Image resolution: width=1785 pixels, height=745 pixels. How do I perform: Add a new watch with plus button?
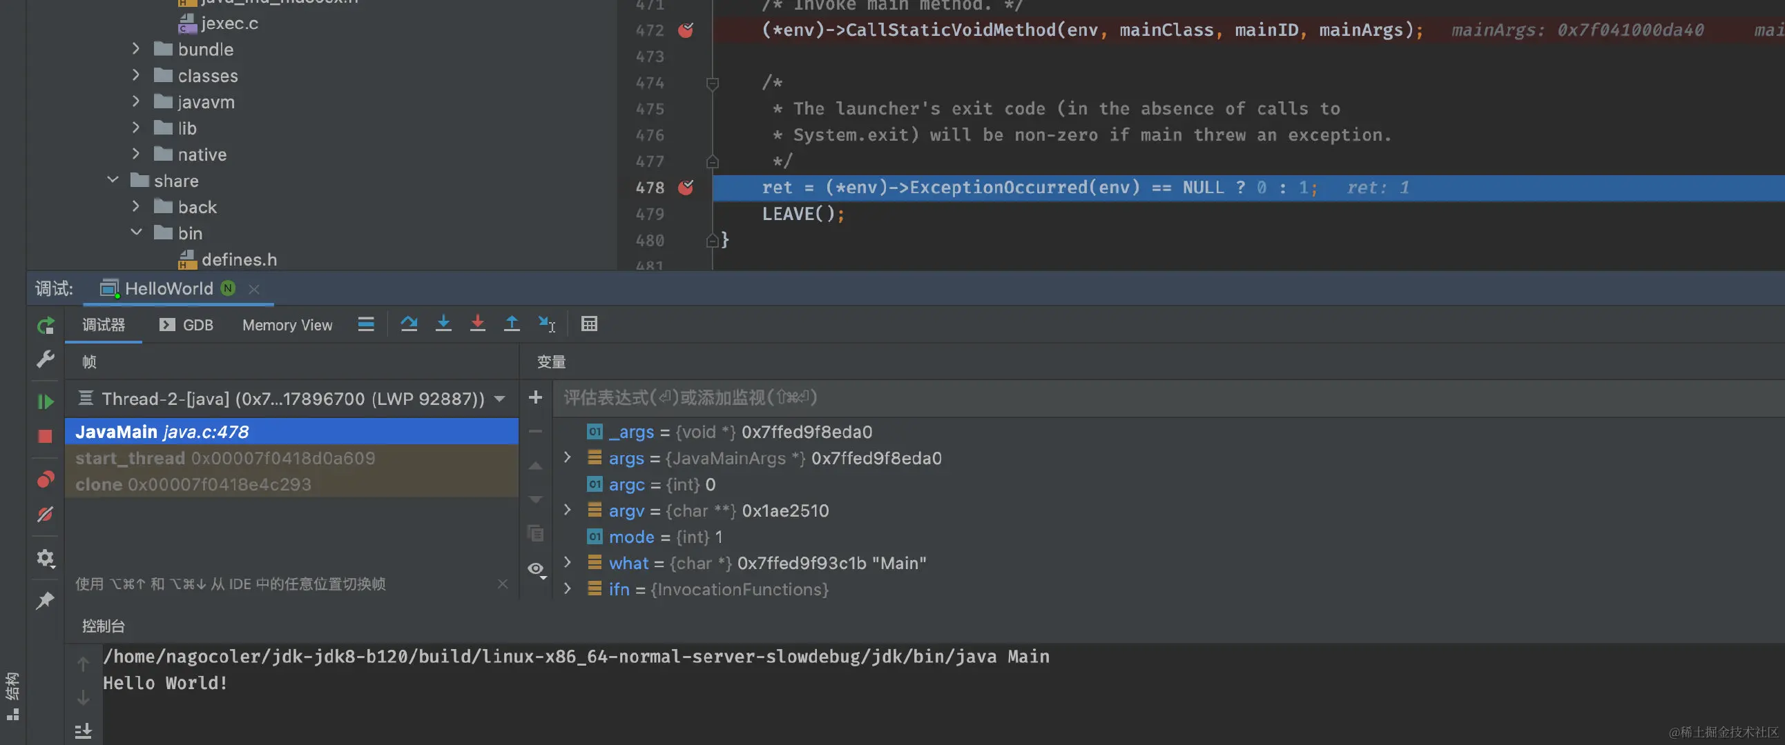(x=536, y=397)
